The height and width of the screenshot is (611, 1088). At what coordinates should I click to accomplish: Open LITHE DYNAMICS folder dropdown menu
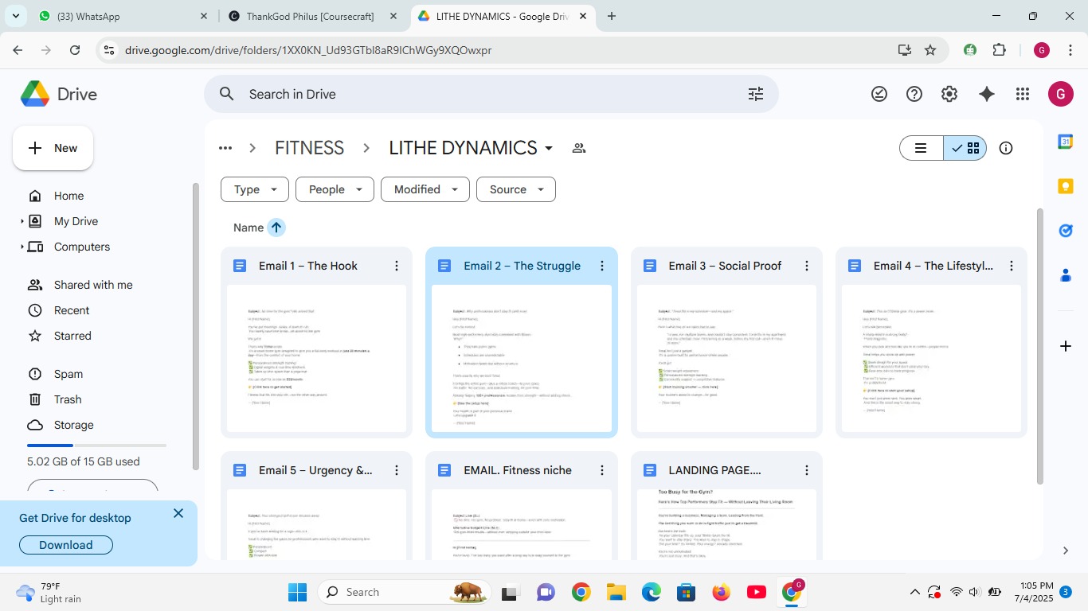(549, 149)
